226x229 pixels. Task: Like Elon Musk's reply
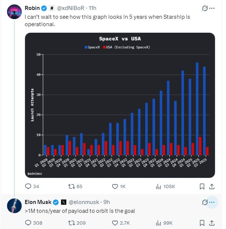115,223
